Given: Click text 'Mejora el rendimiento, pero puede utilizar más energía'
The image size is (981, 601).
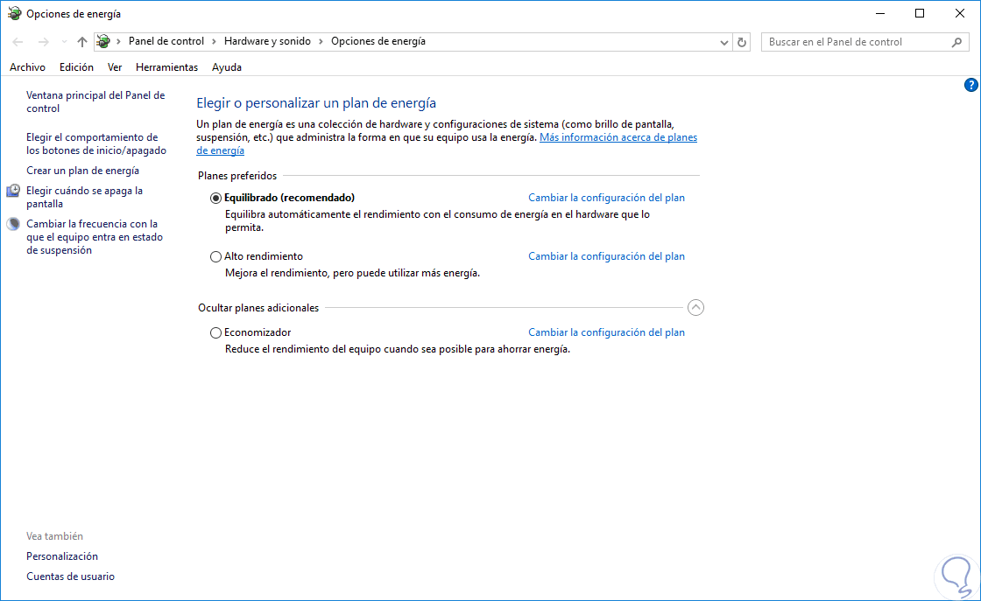Looking at the screenshot, I should [352, 273].
